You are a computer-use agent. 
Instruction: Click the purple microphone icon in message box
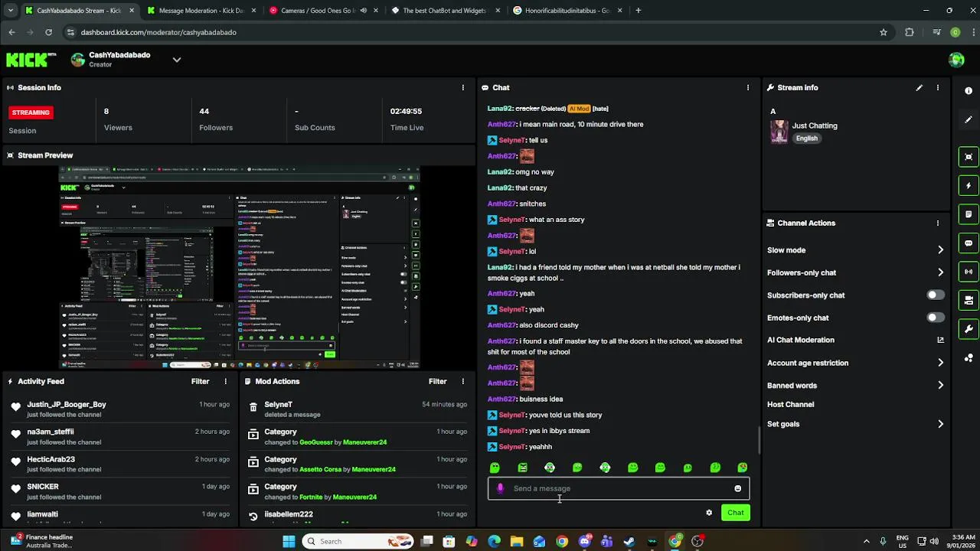(x=500, y=488)
